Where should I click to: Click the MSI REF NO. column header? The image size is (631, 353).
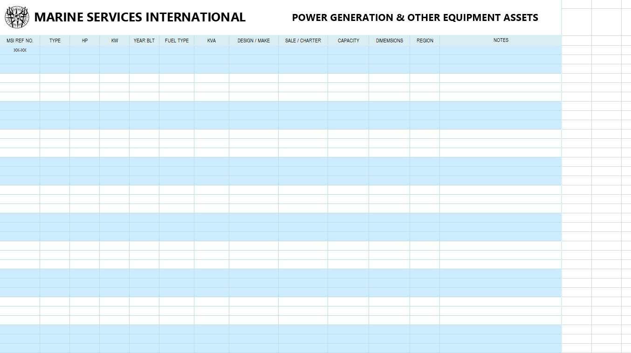click(x=20, y=41)
